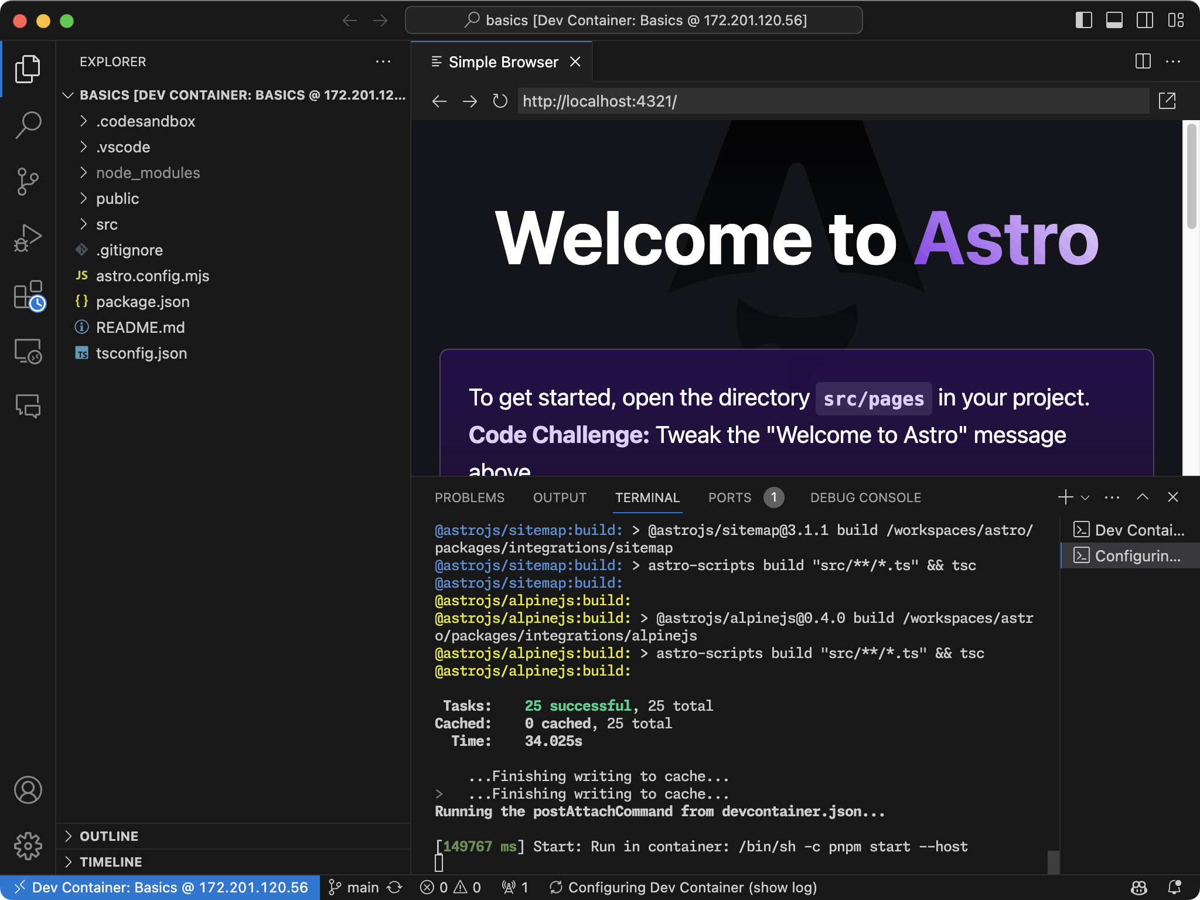Toggle the maximize terminal panel icon
The width and height of the screenshot is (1200, 900).
pyautogui.click(x=1143, y=496)
